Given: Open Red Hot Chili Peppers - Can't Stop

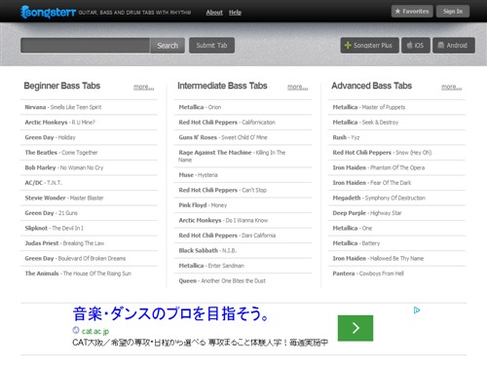Looking at the screenshot, I should [223, 190].
